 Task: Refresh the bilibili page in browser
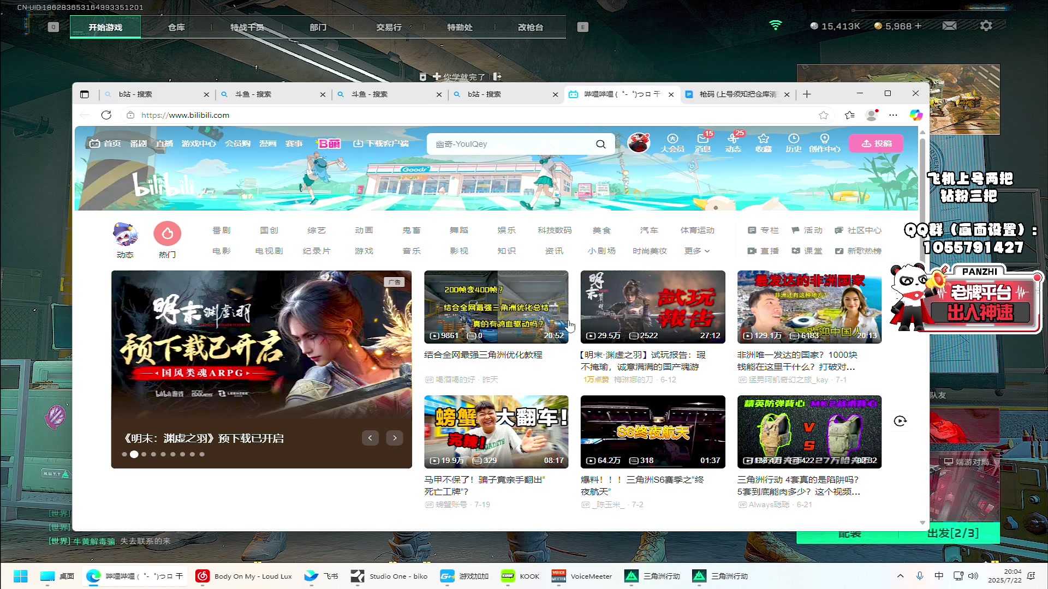(x=106, y=115)
